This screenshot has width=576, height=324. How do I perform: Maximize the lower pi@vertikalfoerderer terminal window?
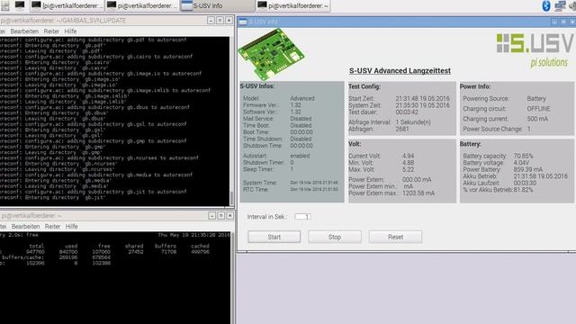click(x=220, y=216)
